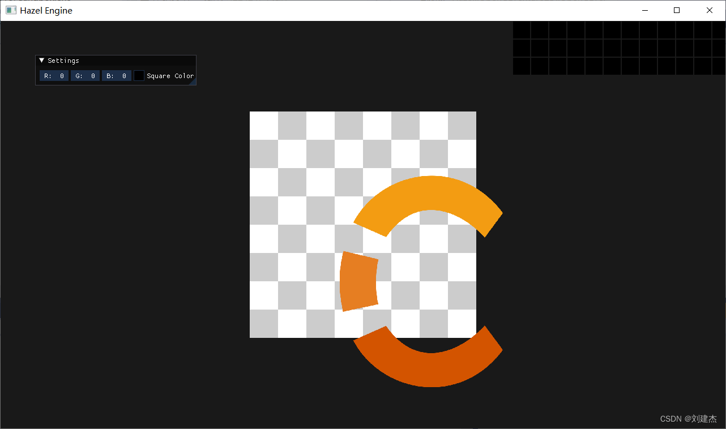Click the G color value field
This screenshot has height=429, width=726.
(x=85, y=76)
